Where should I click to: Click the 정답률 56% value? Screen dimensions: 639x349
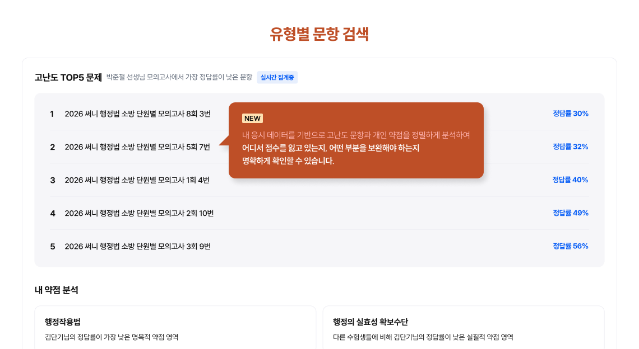coord(570,246)
